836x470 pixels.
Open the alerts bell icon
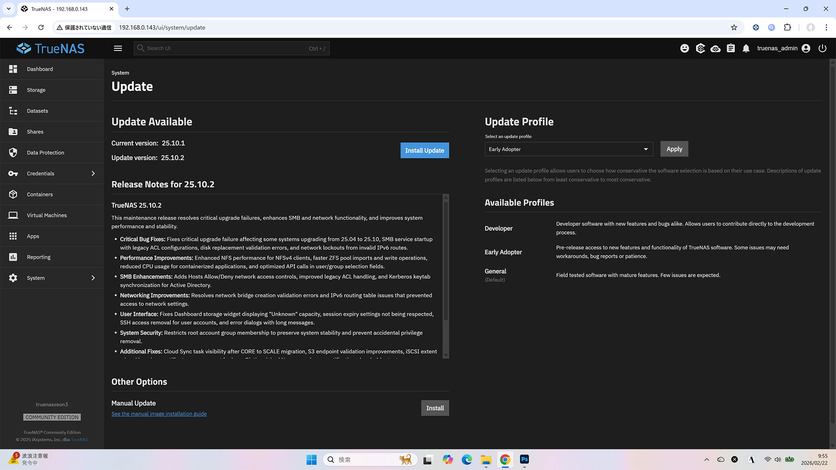click(x=746, y=48)
